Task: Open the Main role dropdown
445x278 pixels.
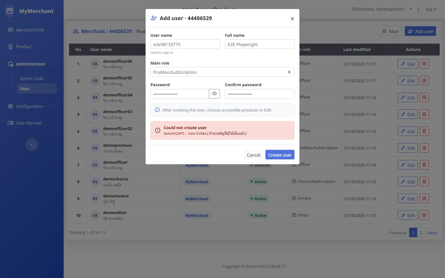Action: pyautogui.click(x=222, y=72)
